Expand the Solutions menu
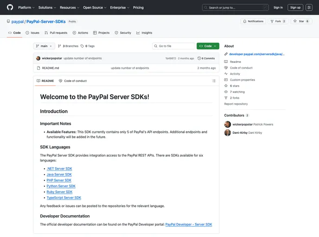 pos(47,7)
